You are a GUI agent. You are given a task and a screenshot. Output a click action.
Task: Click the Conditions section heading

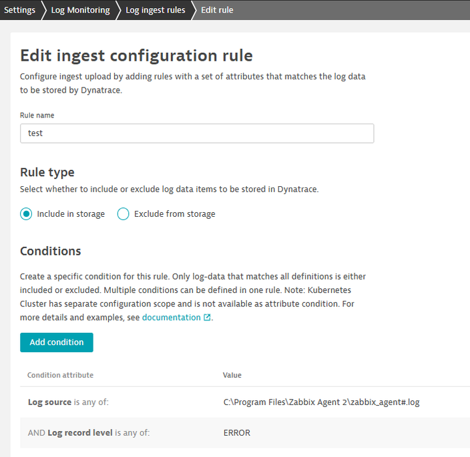click(51, 252)
